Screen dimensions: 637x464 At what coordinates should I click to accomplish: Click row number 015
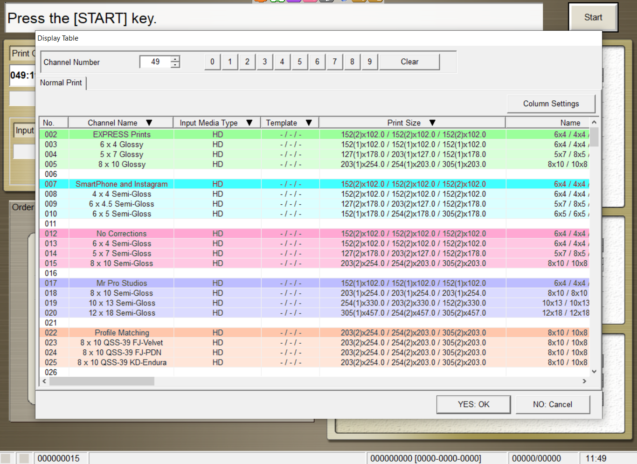coord(51,263)
